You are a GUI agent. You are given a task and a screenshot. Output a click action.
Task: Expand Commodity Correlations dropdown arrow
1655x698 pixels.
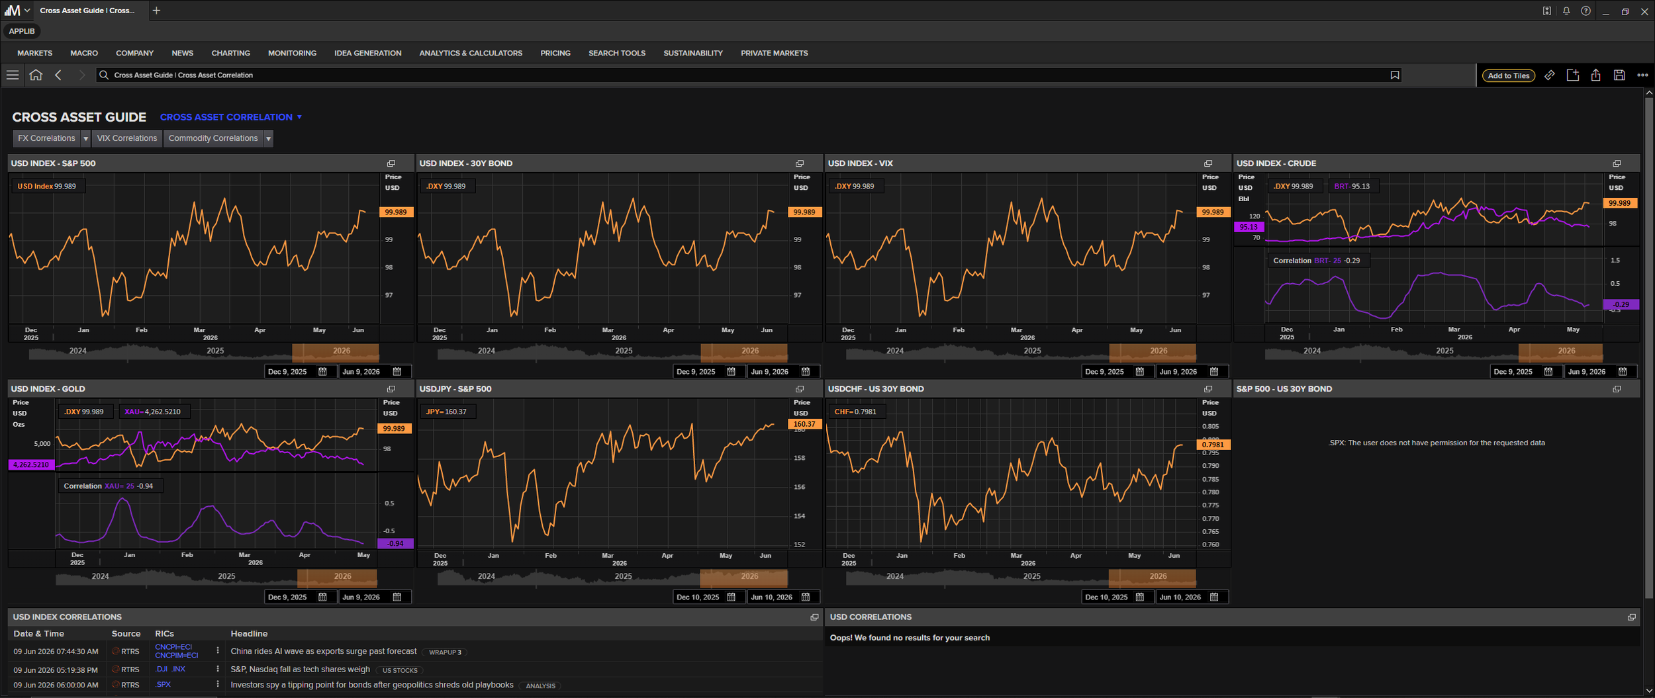pos(268,138)
